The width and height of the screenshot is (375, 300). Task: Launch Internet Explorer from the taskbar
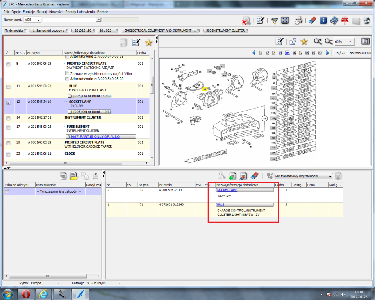pyautogui.click(x=44, y=293)
